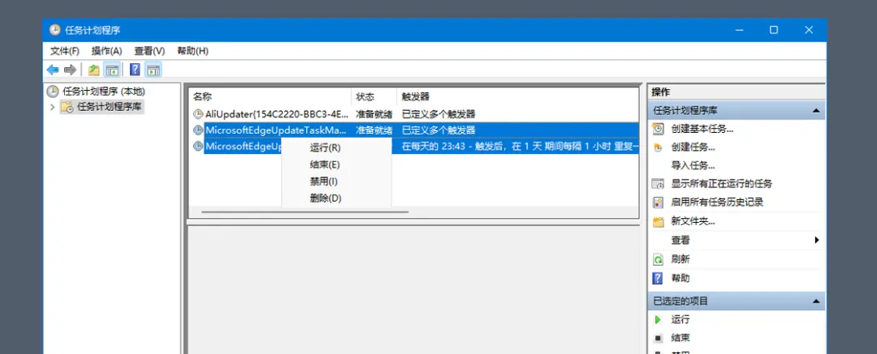Click the clock icon of the AliUpdater task
The width and height of the screenshot is (877, 354).
(198, 114)
